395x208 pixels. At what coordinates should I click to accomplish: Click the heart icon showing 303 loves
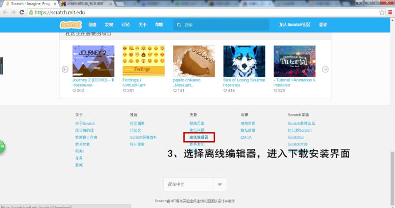(74, 91)
